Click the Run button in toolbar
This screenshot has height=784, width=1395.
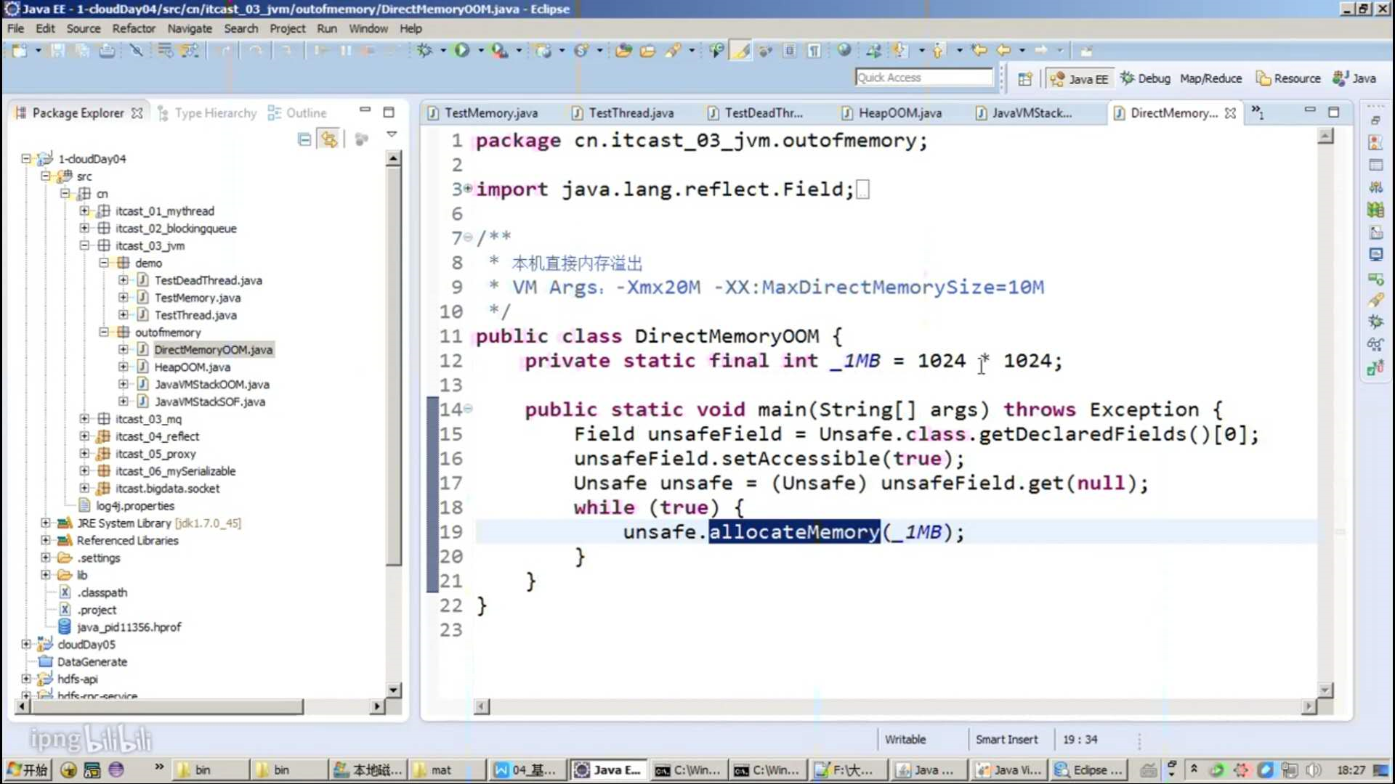click(x=461, y=51)
